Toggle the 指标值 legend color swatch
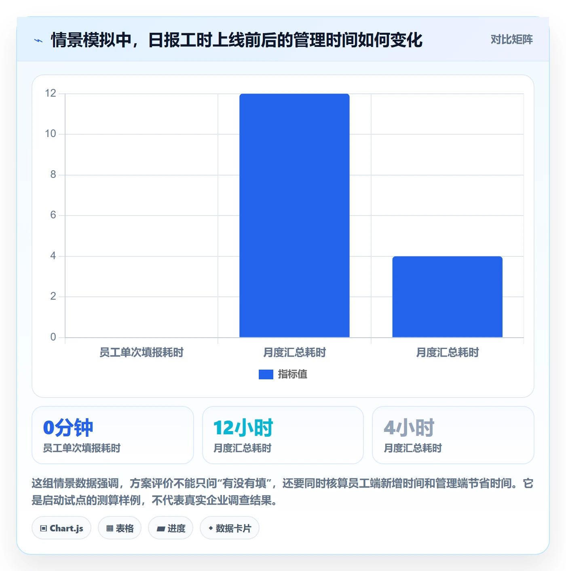Screen dimensions: 566x571 point(266,374)
